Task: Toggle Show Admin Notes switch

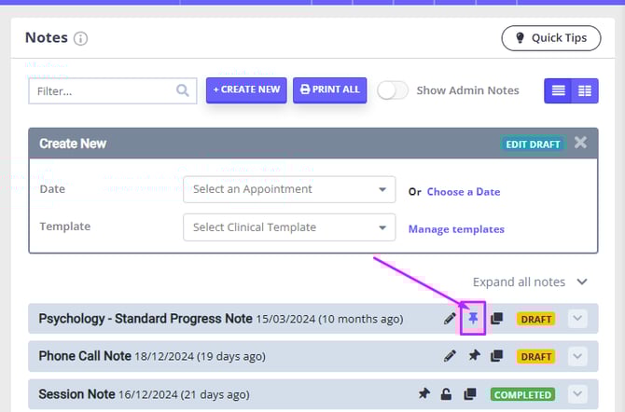Action: (393, 90)
